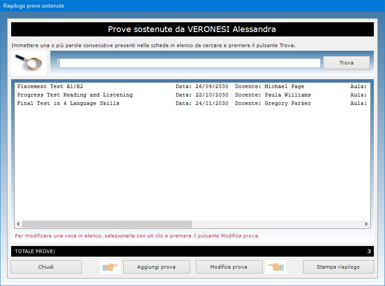Select the Placement Test A1/B2 row
The image size is (385, 286).
192,86
